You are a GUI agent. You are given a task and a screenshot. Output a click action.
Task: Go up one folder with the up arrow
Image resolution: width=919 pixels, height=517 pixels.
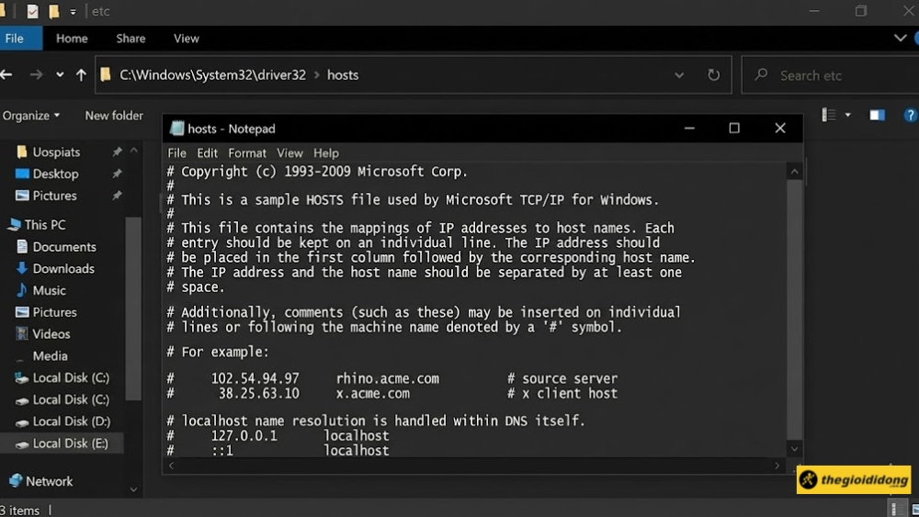(81, 75)
